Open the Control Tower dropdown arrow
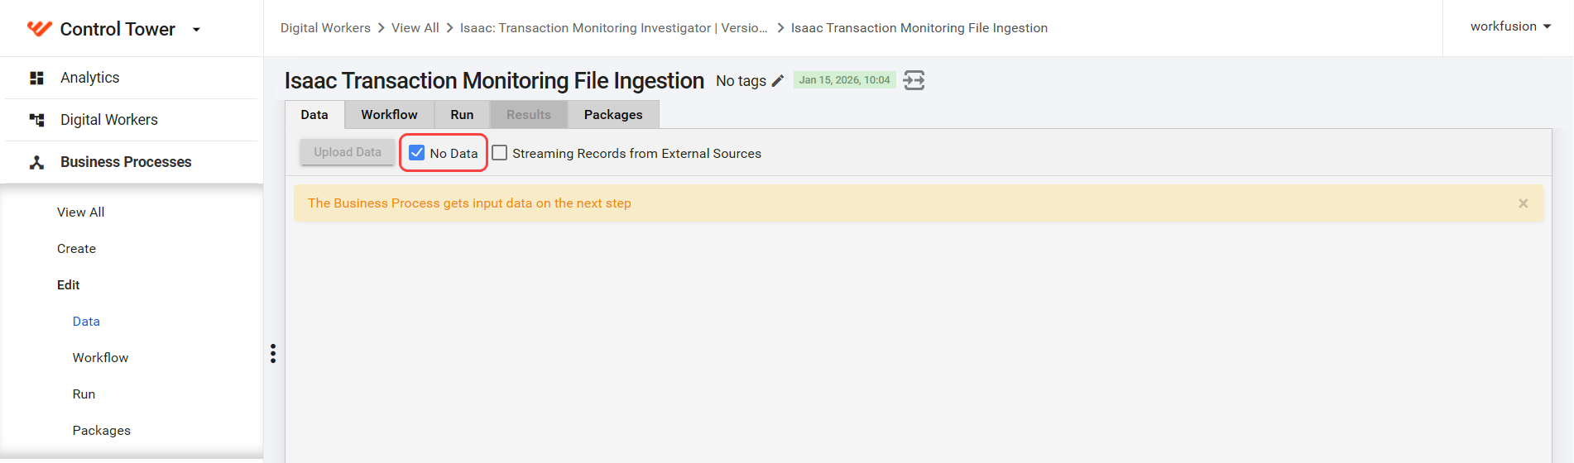The height and width of the screenshot is (463, 1574). coord(196,30)
